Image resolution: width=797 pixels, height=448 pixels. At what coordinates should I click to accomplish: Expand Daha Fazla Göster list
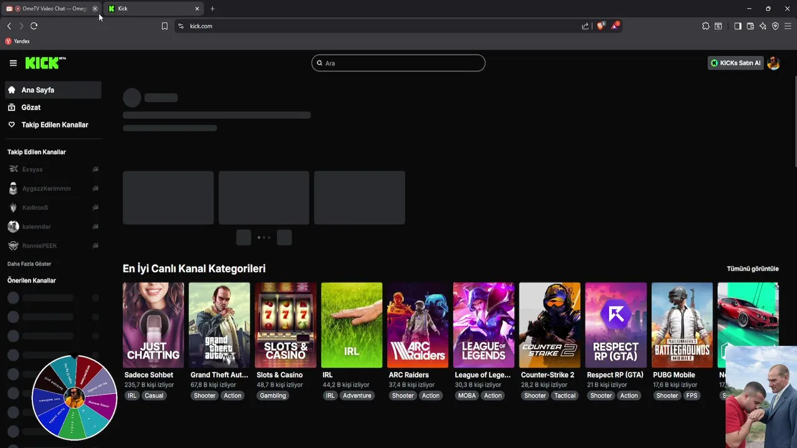(x=29, y=264)
